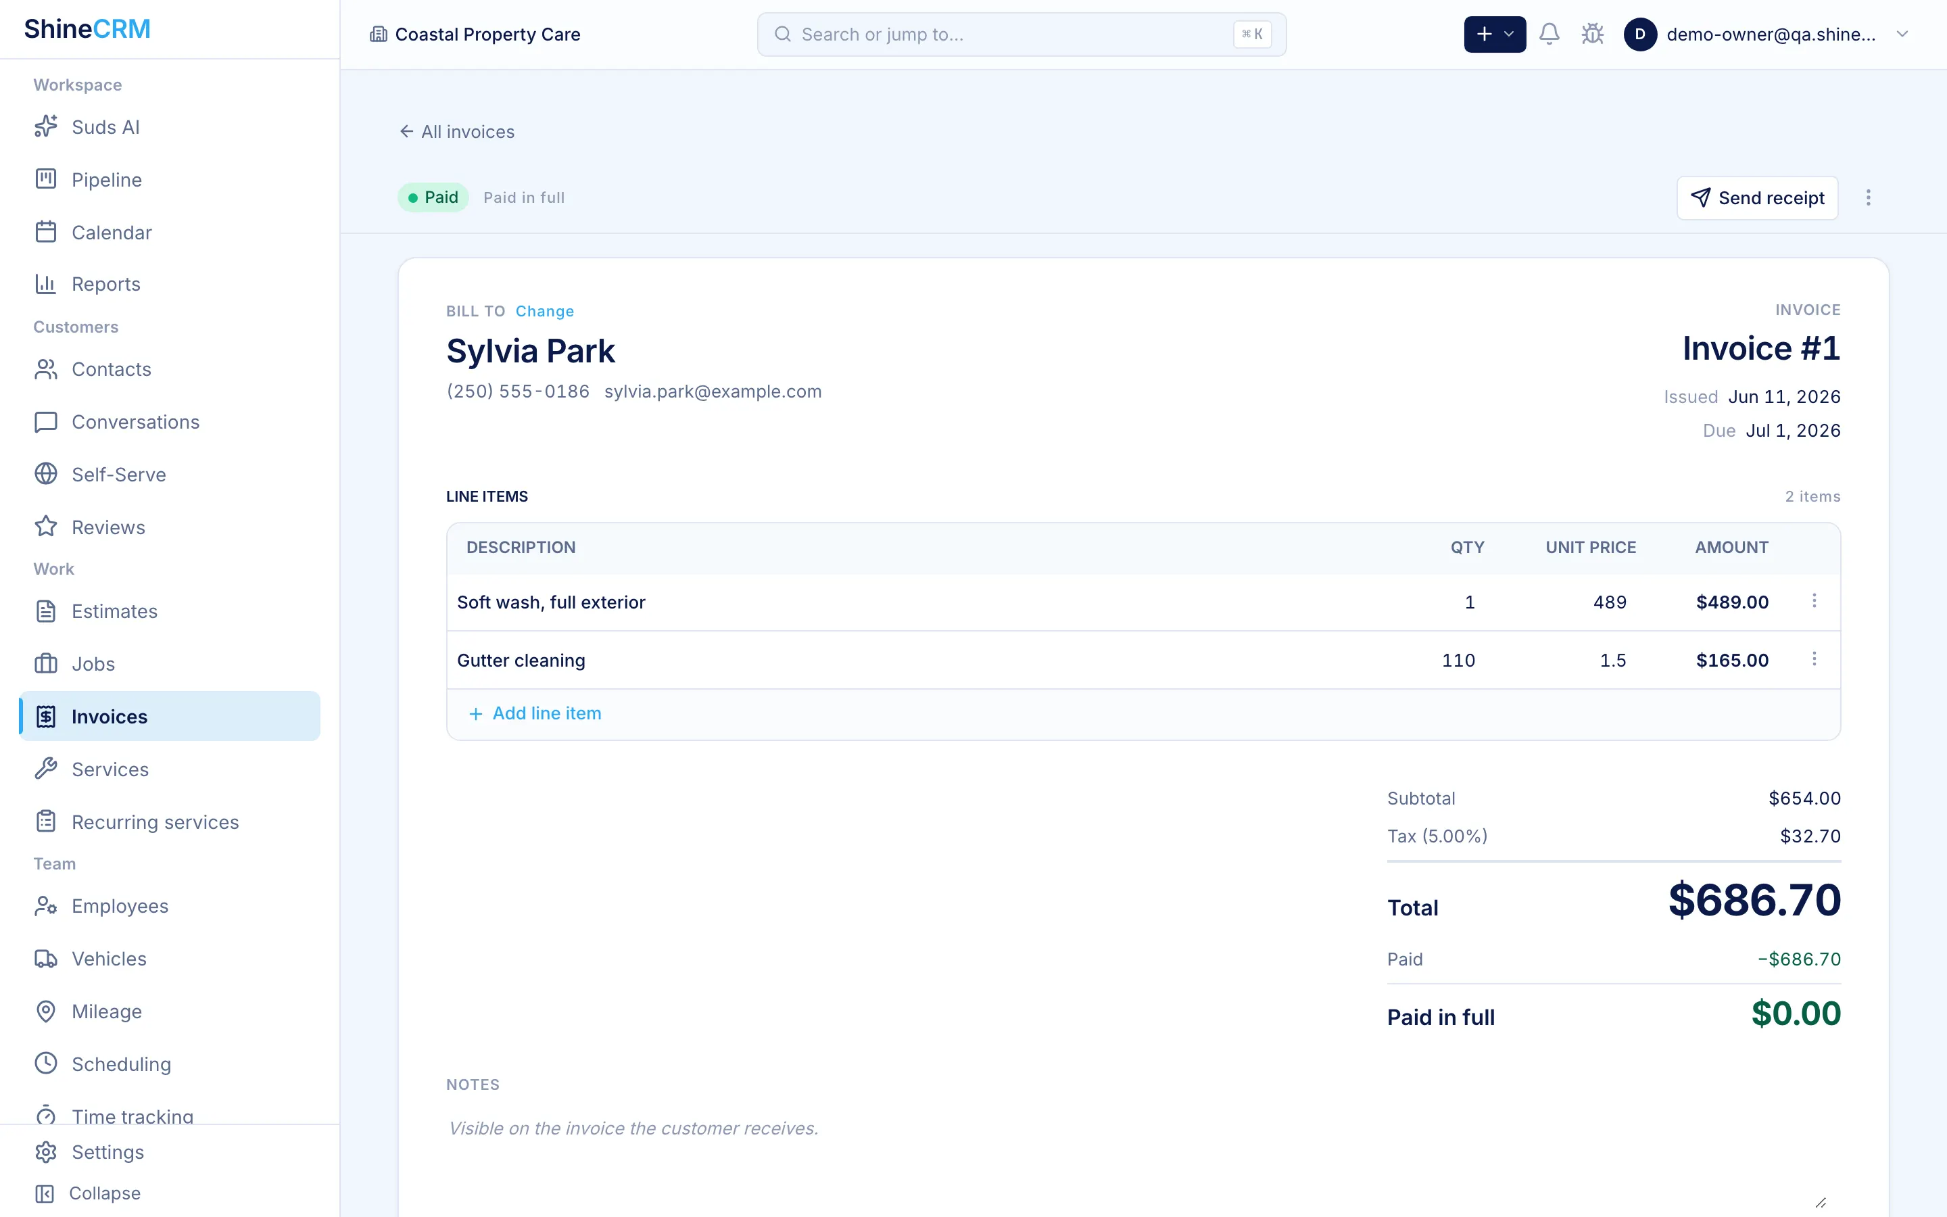Click the green Paid status badge
1947x1217 pixels.
click(433, 197)
